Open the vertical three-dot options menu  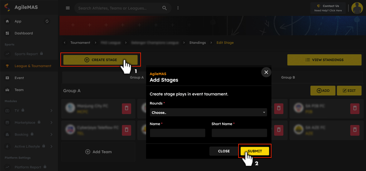click(x=178, y=8)
